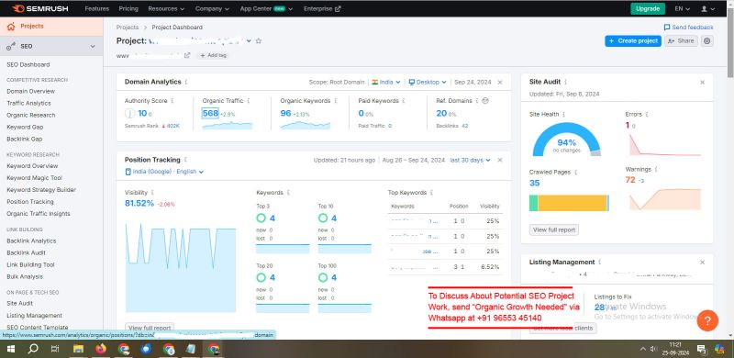734x358 pixels.
Task: Click the Share button
Action: [681, 40]
